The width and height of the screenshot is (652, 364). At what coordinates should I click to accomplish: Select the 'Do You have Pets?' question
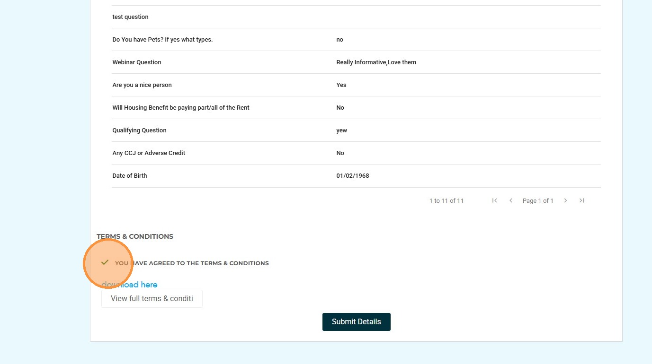(162, 40)
